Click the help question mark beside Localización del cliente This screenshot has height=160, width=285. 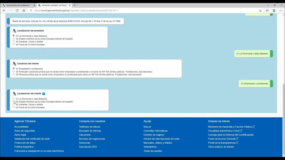click(x=44, y=94)
